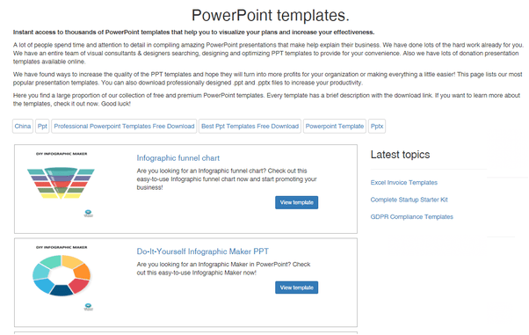Click the PowerPoint templates page heading
This screenshot has width=529, height=335.
pos(271,15)
